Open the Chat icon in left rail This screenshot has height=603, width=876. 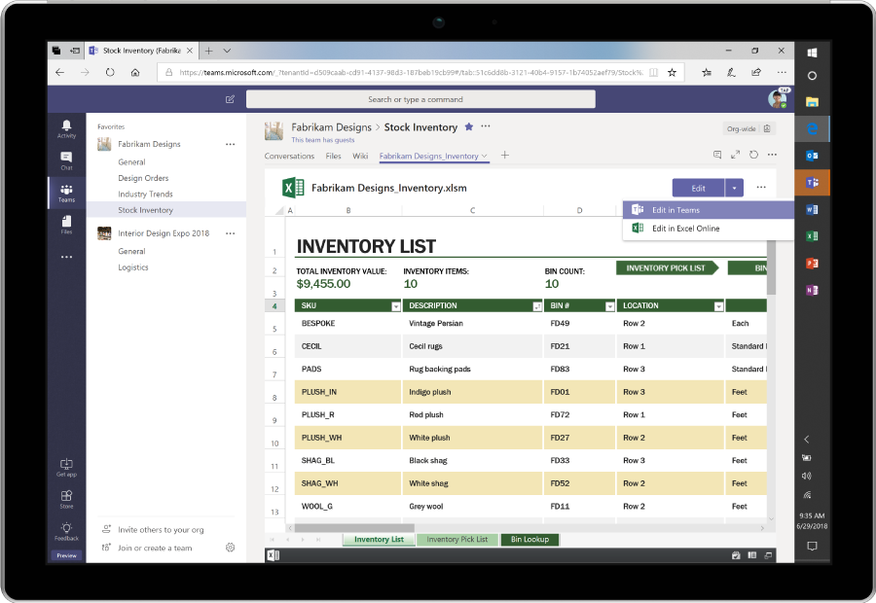(x=66, y=160)
